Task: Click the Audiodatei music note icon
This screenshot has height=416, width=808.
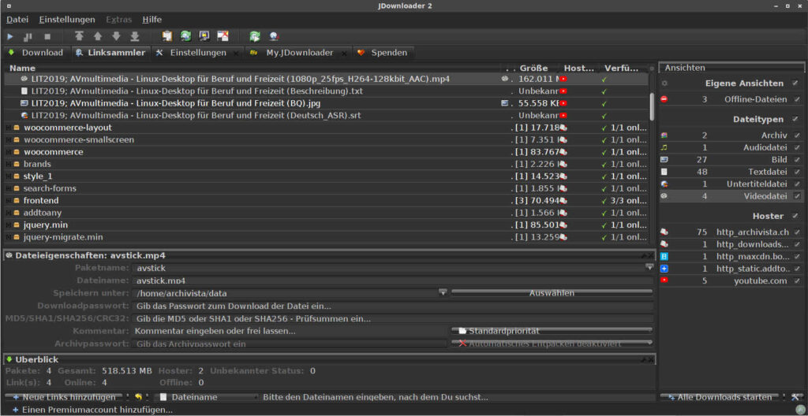Action: coord(664,147)
